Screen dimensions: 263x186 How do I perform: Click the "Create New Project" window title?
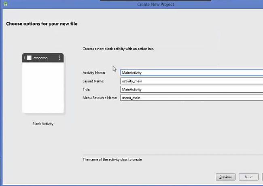pyautogui.click(x=155, y=4)
